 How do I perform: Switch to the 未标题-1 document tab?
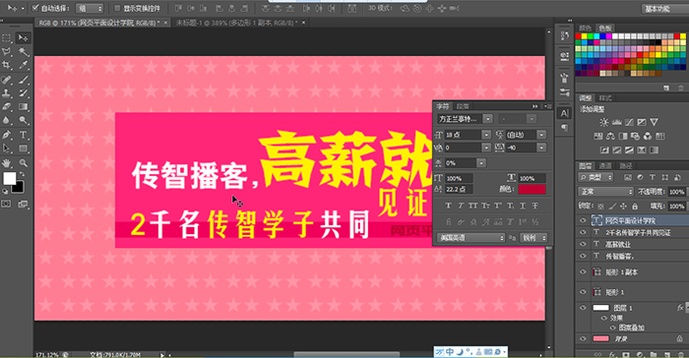coord(237,23)
